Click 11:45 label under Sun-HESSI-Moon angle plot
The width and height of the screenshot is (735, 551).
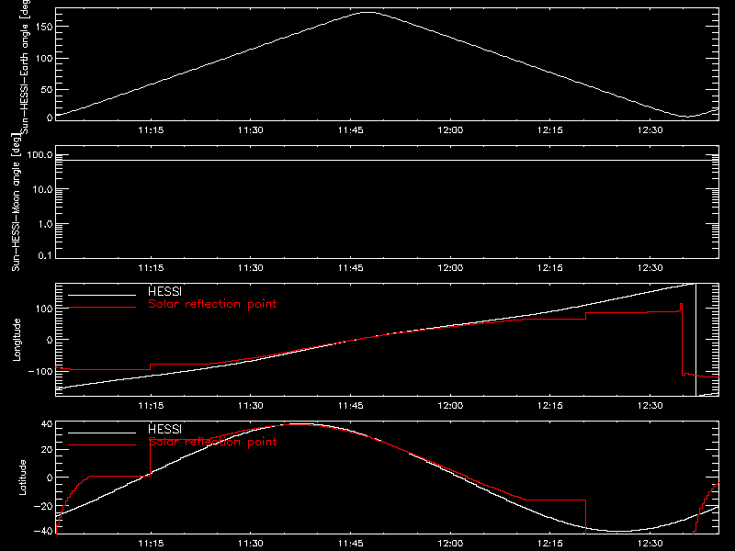tap(351, 268)
